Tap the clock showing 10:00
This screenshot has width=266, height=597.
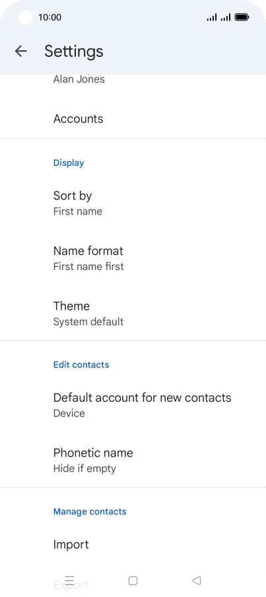click(x=50, y=17)
